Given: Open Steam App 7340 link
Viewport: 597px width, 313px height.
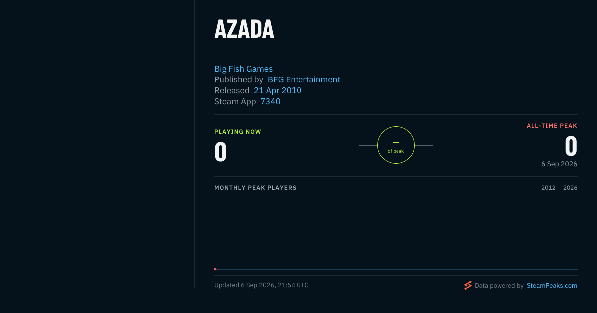Looking at the screenshot, I should pyautogui.click(x=270, y=101).
